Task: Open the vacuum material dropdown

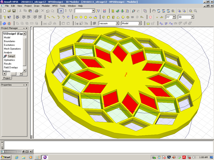Action: 117,23
